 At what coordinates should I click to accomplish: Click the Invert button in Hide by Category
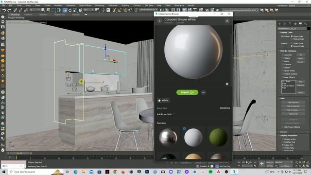pyautogui.click(x=301, y=62)
